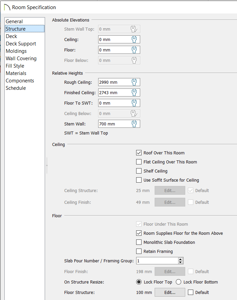Open the Moldings panel
This screenshot has width=237, height=300.
25,51
